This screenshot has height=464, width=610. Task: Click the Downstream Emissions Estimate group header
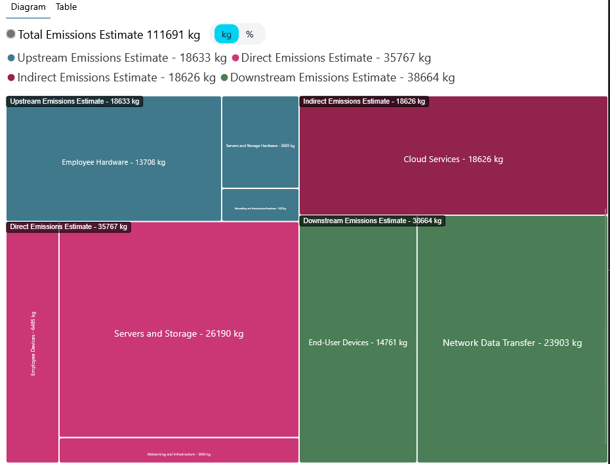point(373,221)
